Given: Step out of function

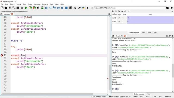Looking at the screenshot, I should tap(58, 8).
